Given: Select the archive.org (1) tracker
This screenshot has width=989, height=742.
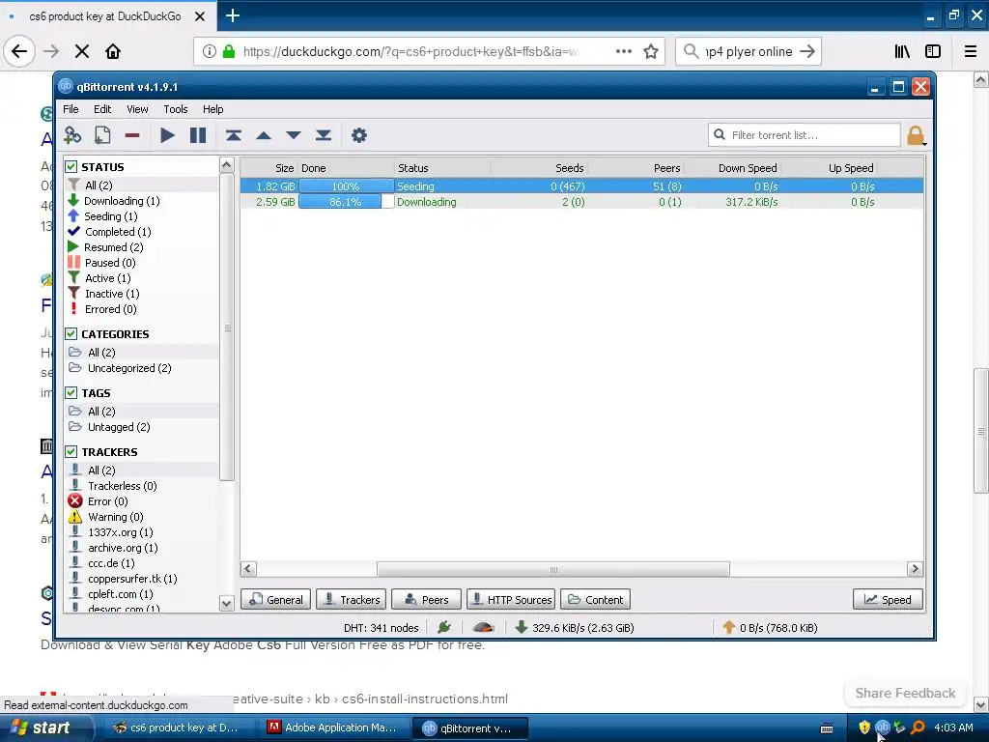Looking at the screenshot, I should (x=123, y=548).
